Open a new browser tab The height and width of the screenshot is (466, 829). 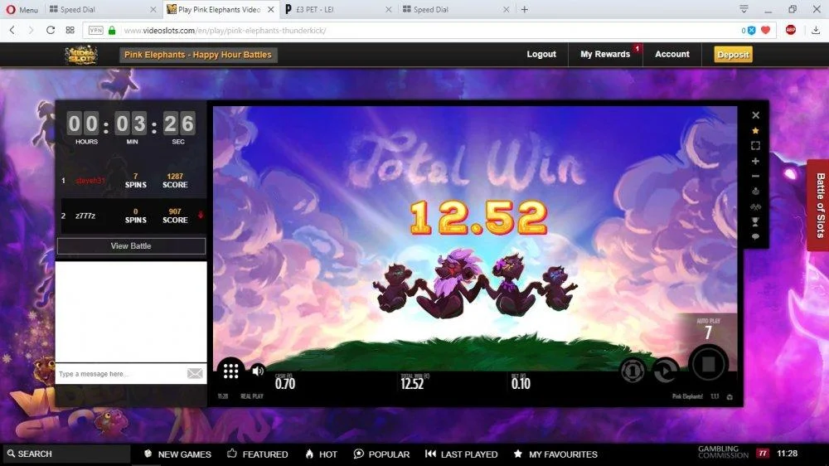tap(525, 9)
